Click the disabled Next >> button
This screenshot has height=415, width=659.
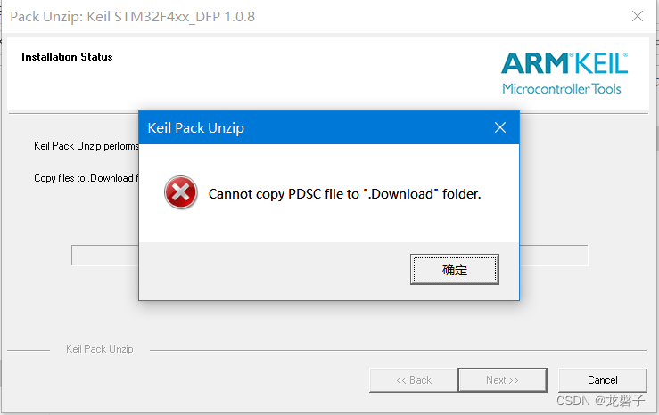503,380
